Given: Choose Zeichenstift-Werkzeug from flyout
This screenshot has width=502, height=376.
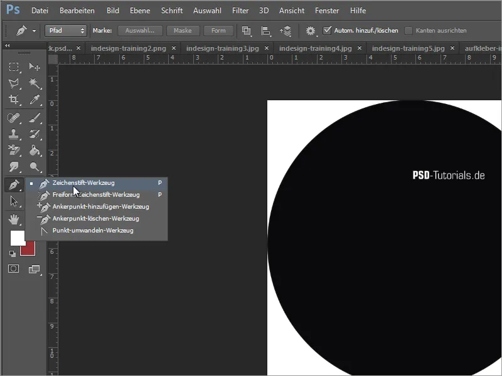Looking at the screenshot, I should pyautogui.click(x=97, y=183).
